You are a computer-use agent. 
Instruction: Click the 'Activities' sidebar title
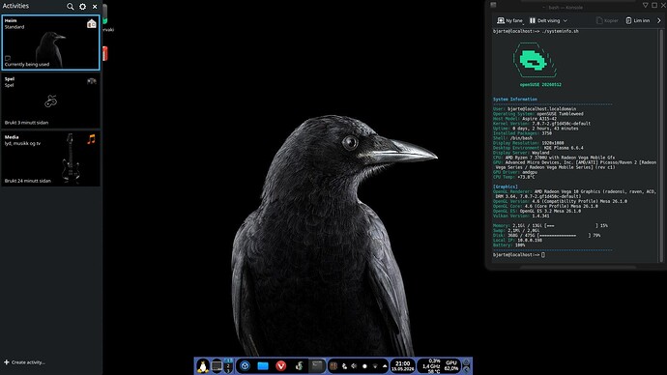[x=15, y=6]
